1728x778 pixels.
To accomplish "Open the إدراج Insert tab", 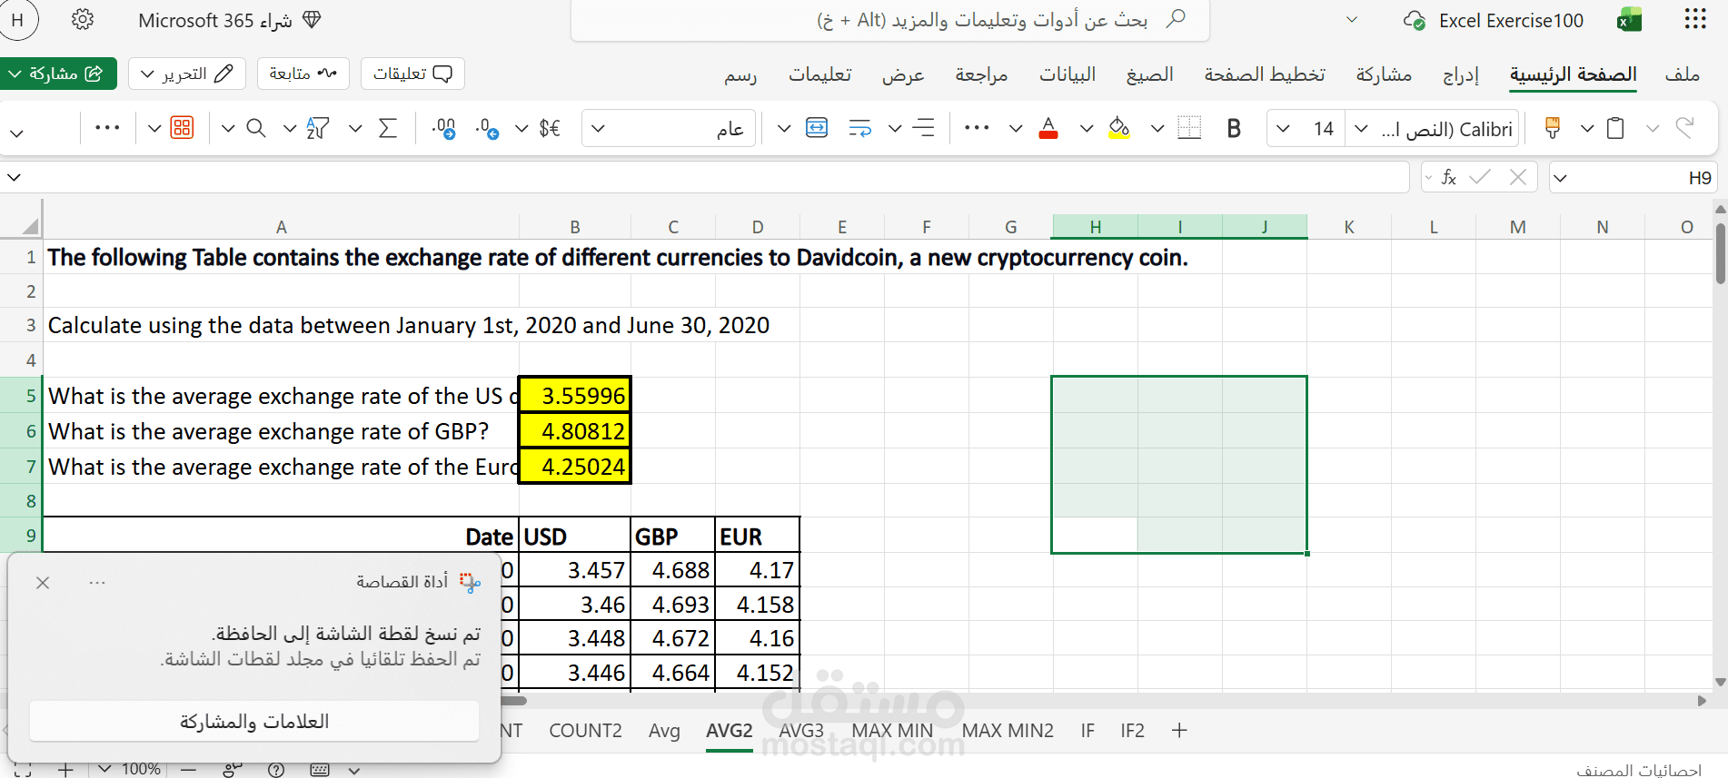I will click(x=1461, y=74).
